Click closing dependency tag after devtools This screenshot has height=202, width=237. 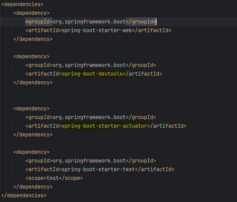[x=33, y=83]
